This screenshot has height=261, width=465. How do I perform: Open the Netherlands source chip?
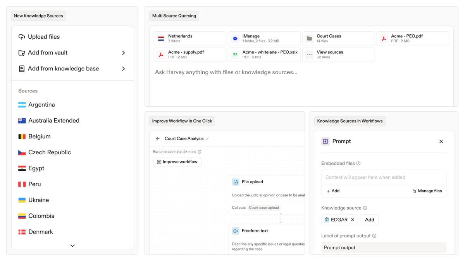point(190,39)
